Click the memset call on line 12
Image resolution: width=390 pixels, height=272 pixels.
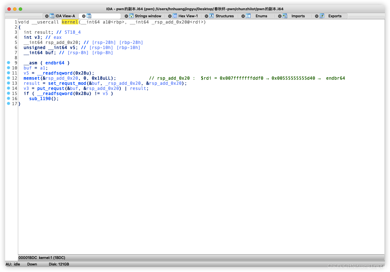(x=32, y=78)
